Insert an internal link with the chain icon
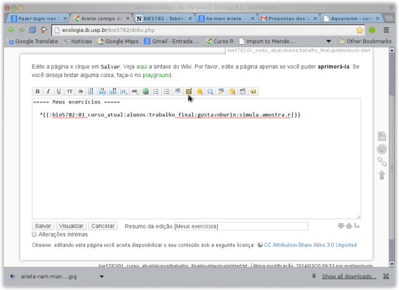 point(135,91)
